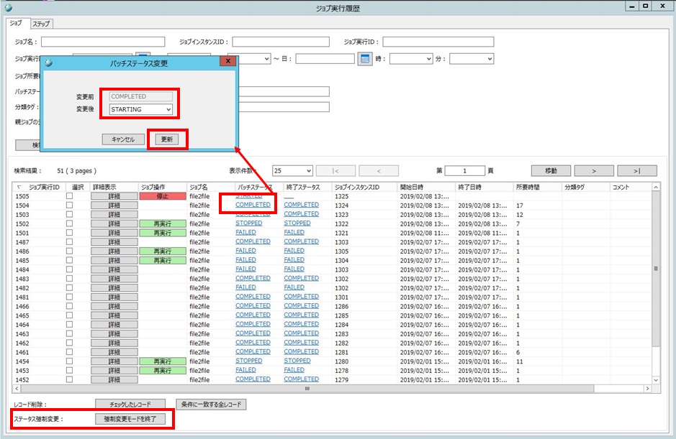Image resolution: width=676 pixels, height=439 pixels.
Task: Click the red 停止 button for job 1505
Action: click(162, 195)
